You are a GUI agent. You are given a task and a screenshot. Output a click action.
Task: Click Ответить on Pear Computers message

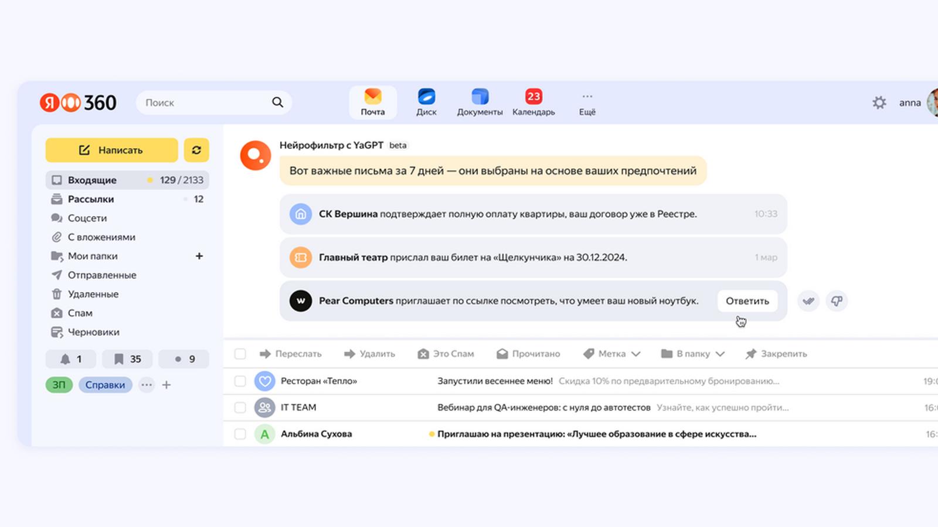(x=747, y=301)
